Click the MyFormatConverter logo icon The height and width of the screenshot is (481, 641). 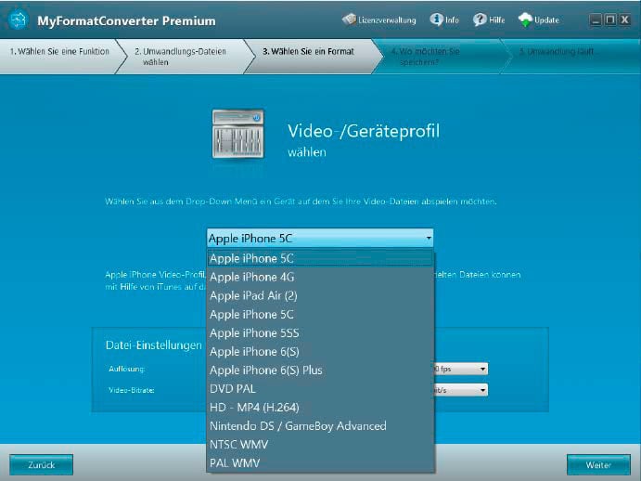19,19
